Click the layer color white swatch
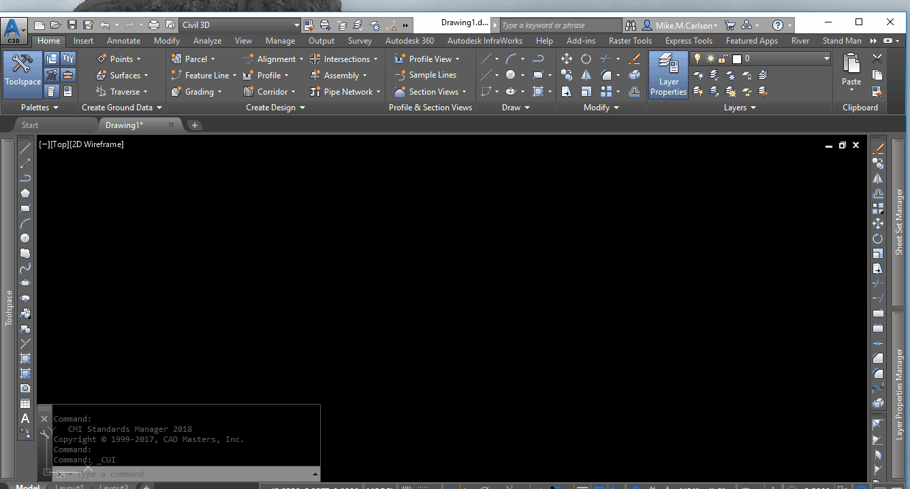Viewport: 910px width, 489px height. (x=736, y=59)
